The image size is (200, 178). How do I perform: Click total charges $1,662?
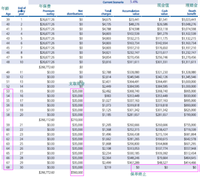tap(106, 139)
